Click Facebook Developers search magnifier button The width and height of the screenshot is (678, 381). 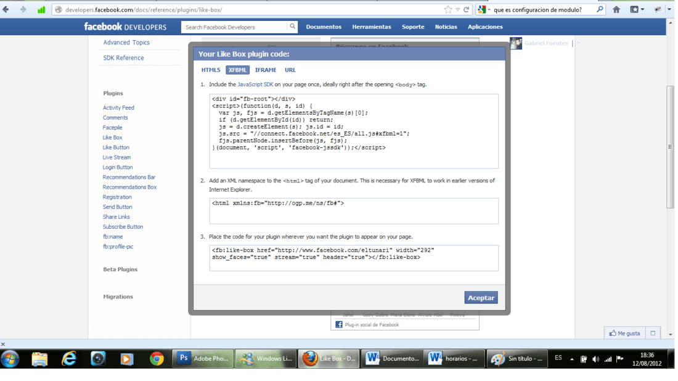click(293, 27)
